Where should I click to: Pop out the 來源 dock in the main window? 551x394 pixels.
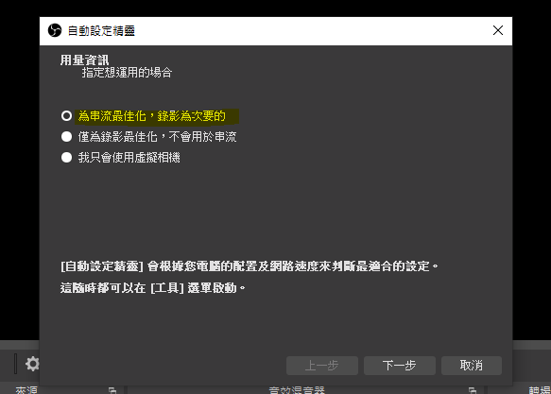(112, 390)
